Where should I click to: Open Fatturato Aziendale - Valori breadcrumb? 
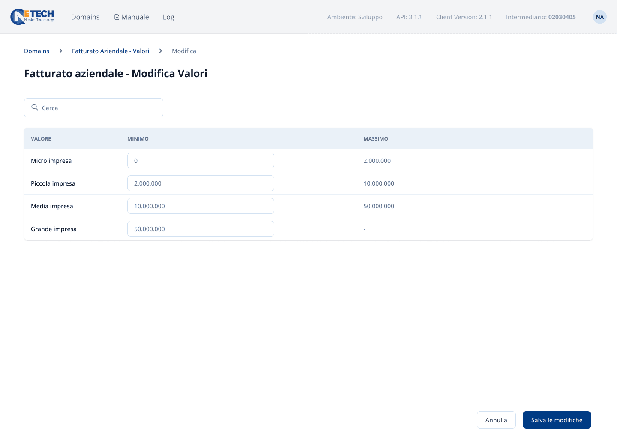click(111, 51)
